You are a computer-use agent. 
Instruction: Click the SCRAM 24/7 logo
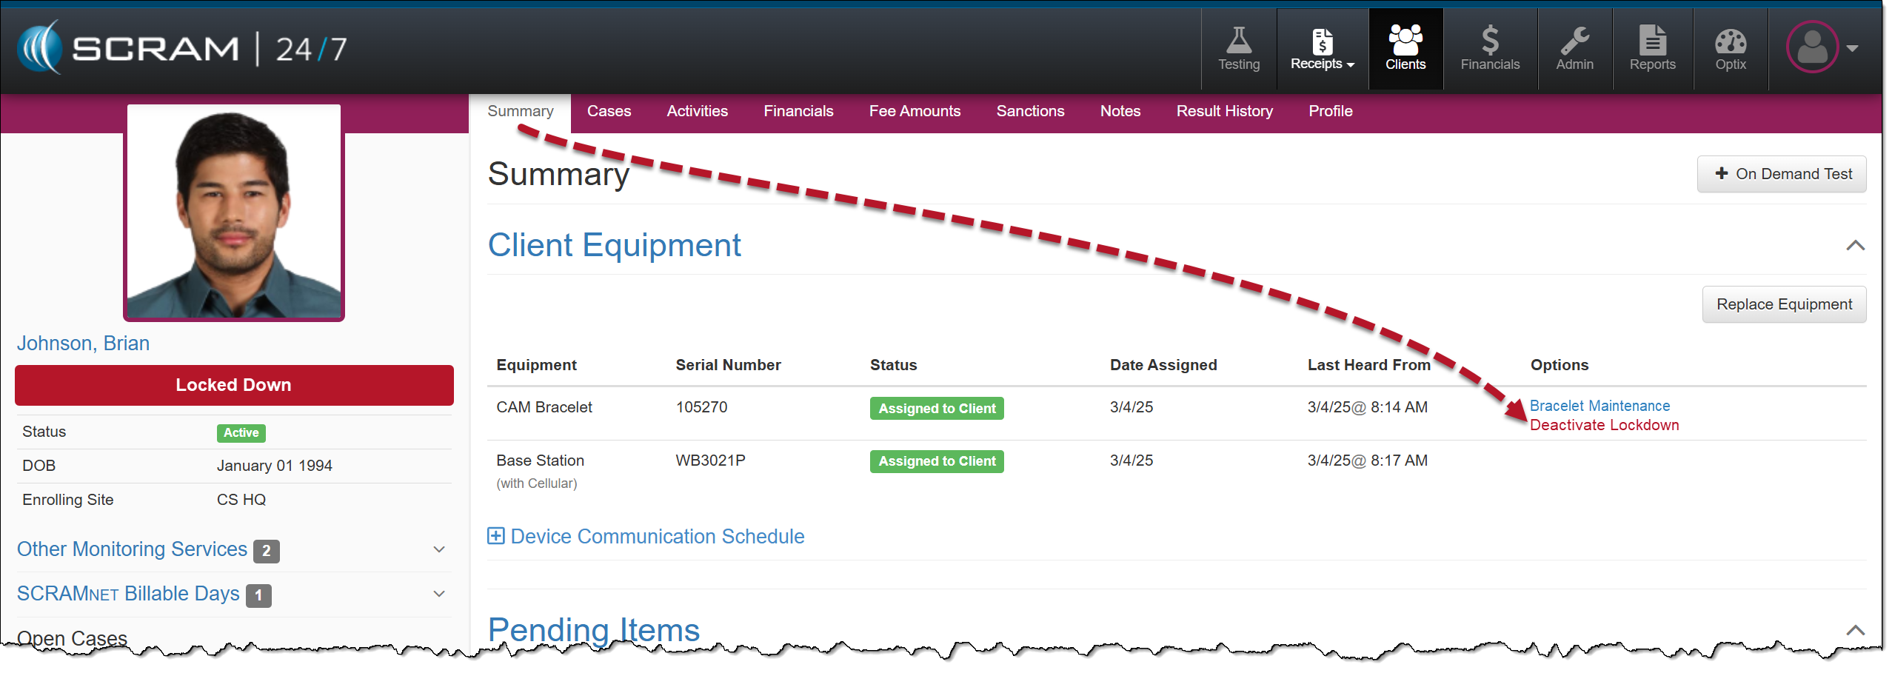pyautogui.click(x=182, y=49)
